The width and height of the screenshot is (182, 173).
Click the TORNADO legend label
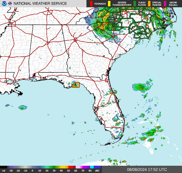coord(100,4)
